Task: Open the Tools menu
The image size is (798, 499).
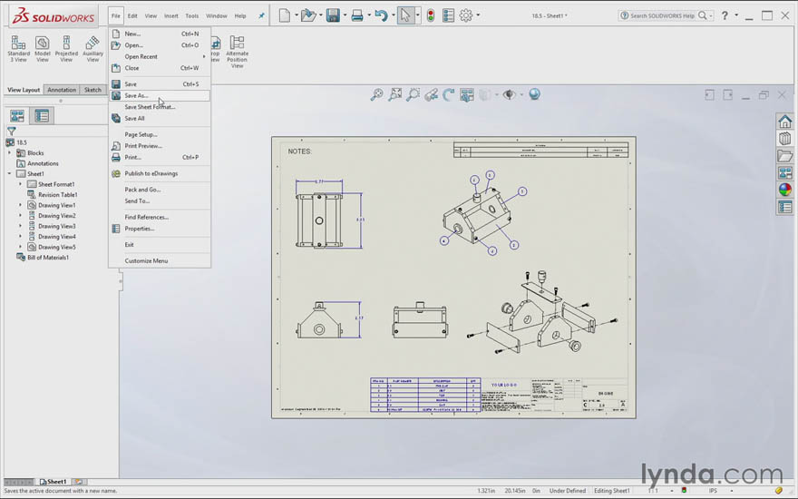Action: click(192, 15)
